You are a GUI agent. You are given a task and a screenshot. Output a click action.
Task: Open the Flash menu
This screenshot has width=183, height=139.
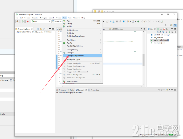pos(70,18)
